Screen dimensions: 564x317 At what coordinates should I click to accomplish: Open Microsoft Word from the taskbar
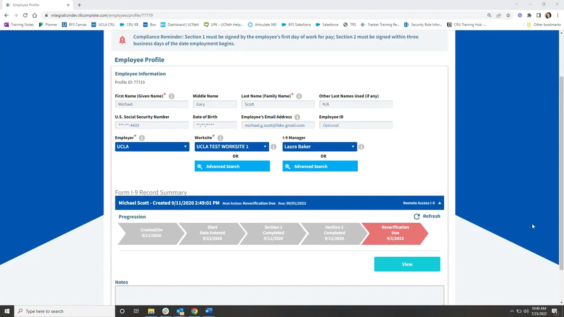click(x=209, y=311)
